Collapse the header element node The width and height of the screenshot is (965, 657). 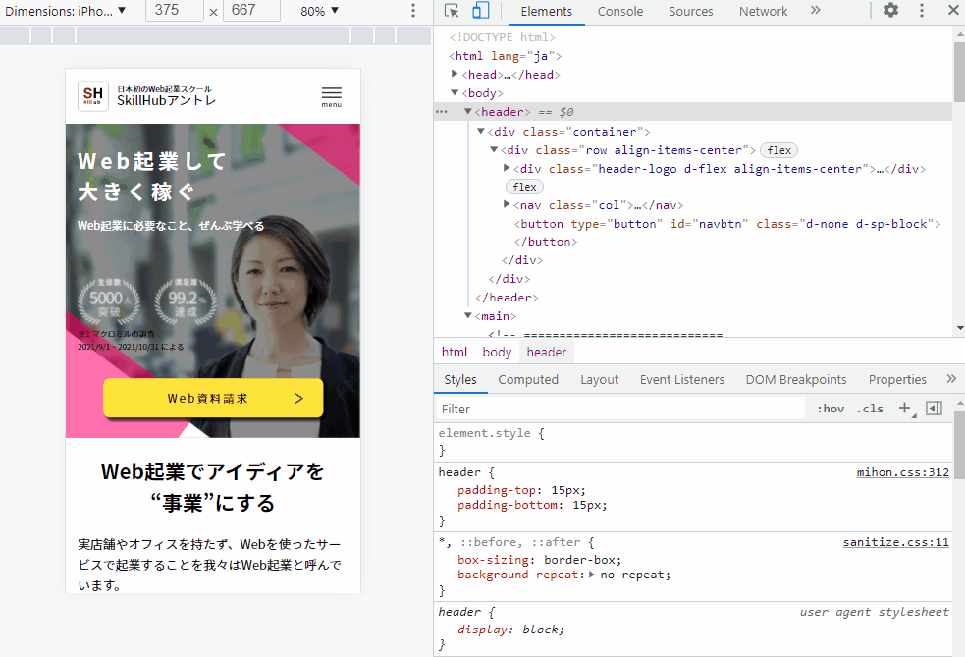pyautogui.click(x=467, y=111)
